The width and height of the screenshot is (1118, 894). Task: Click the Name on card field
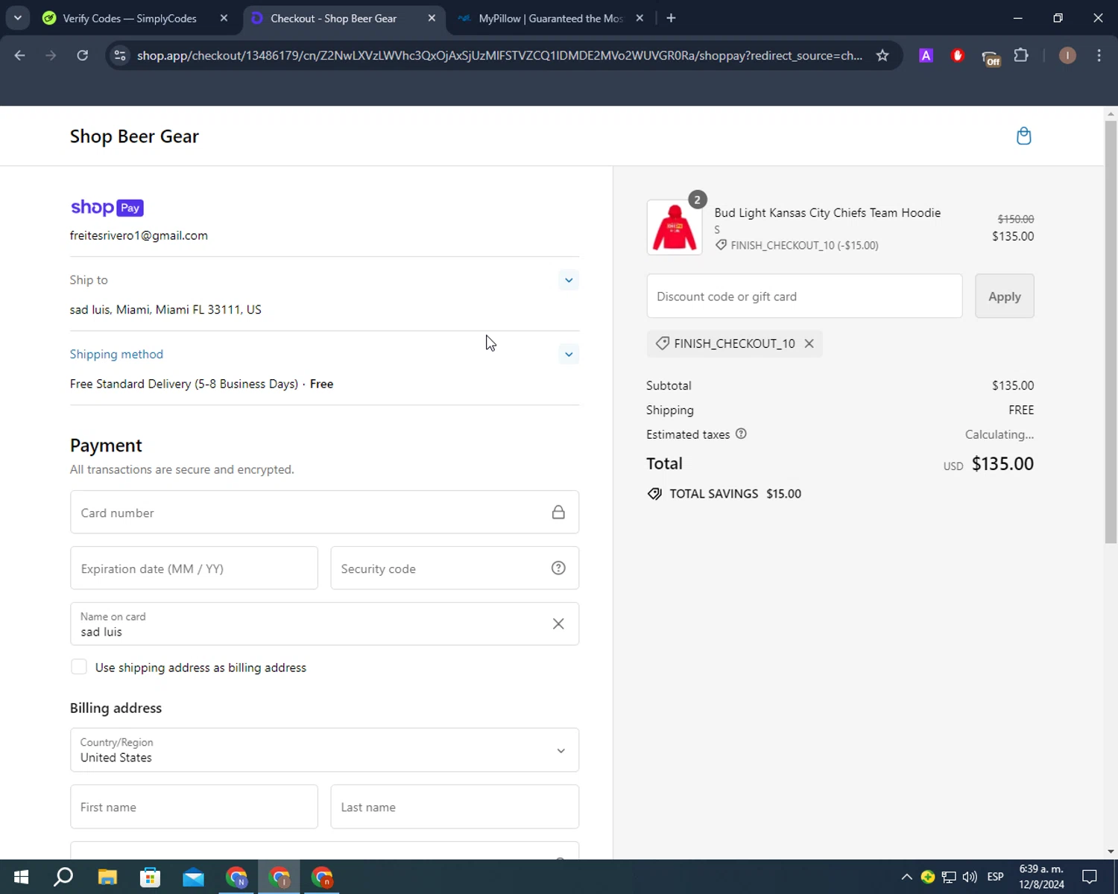point(324,624)
